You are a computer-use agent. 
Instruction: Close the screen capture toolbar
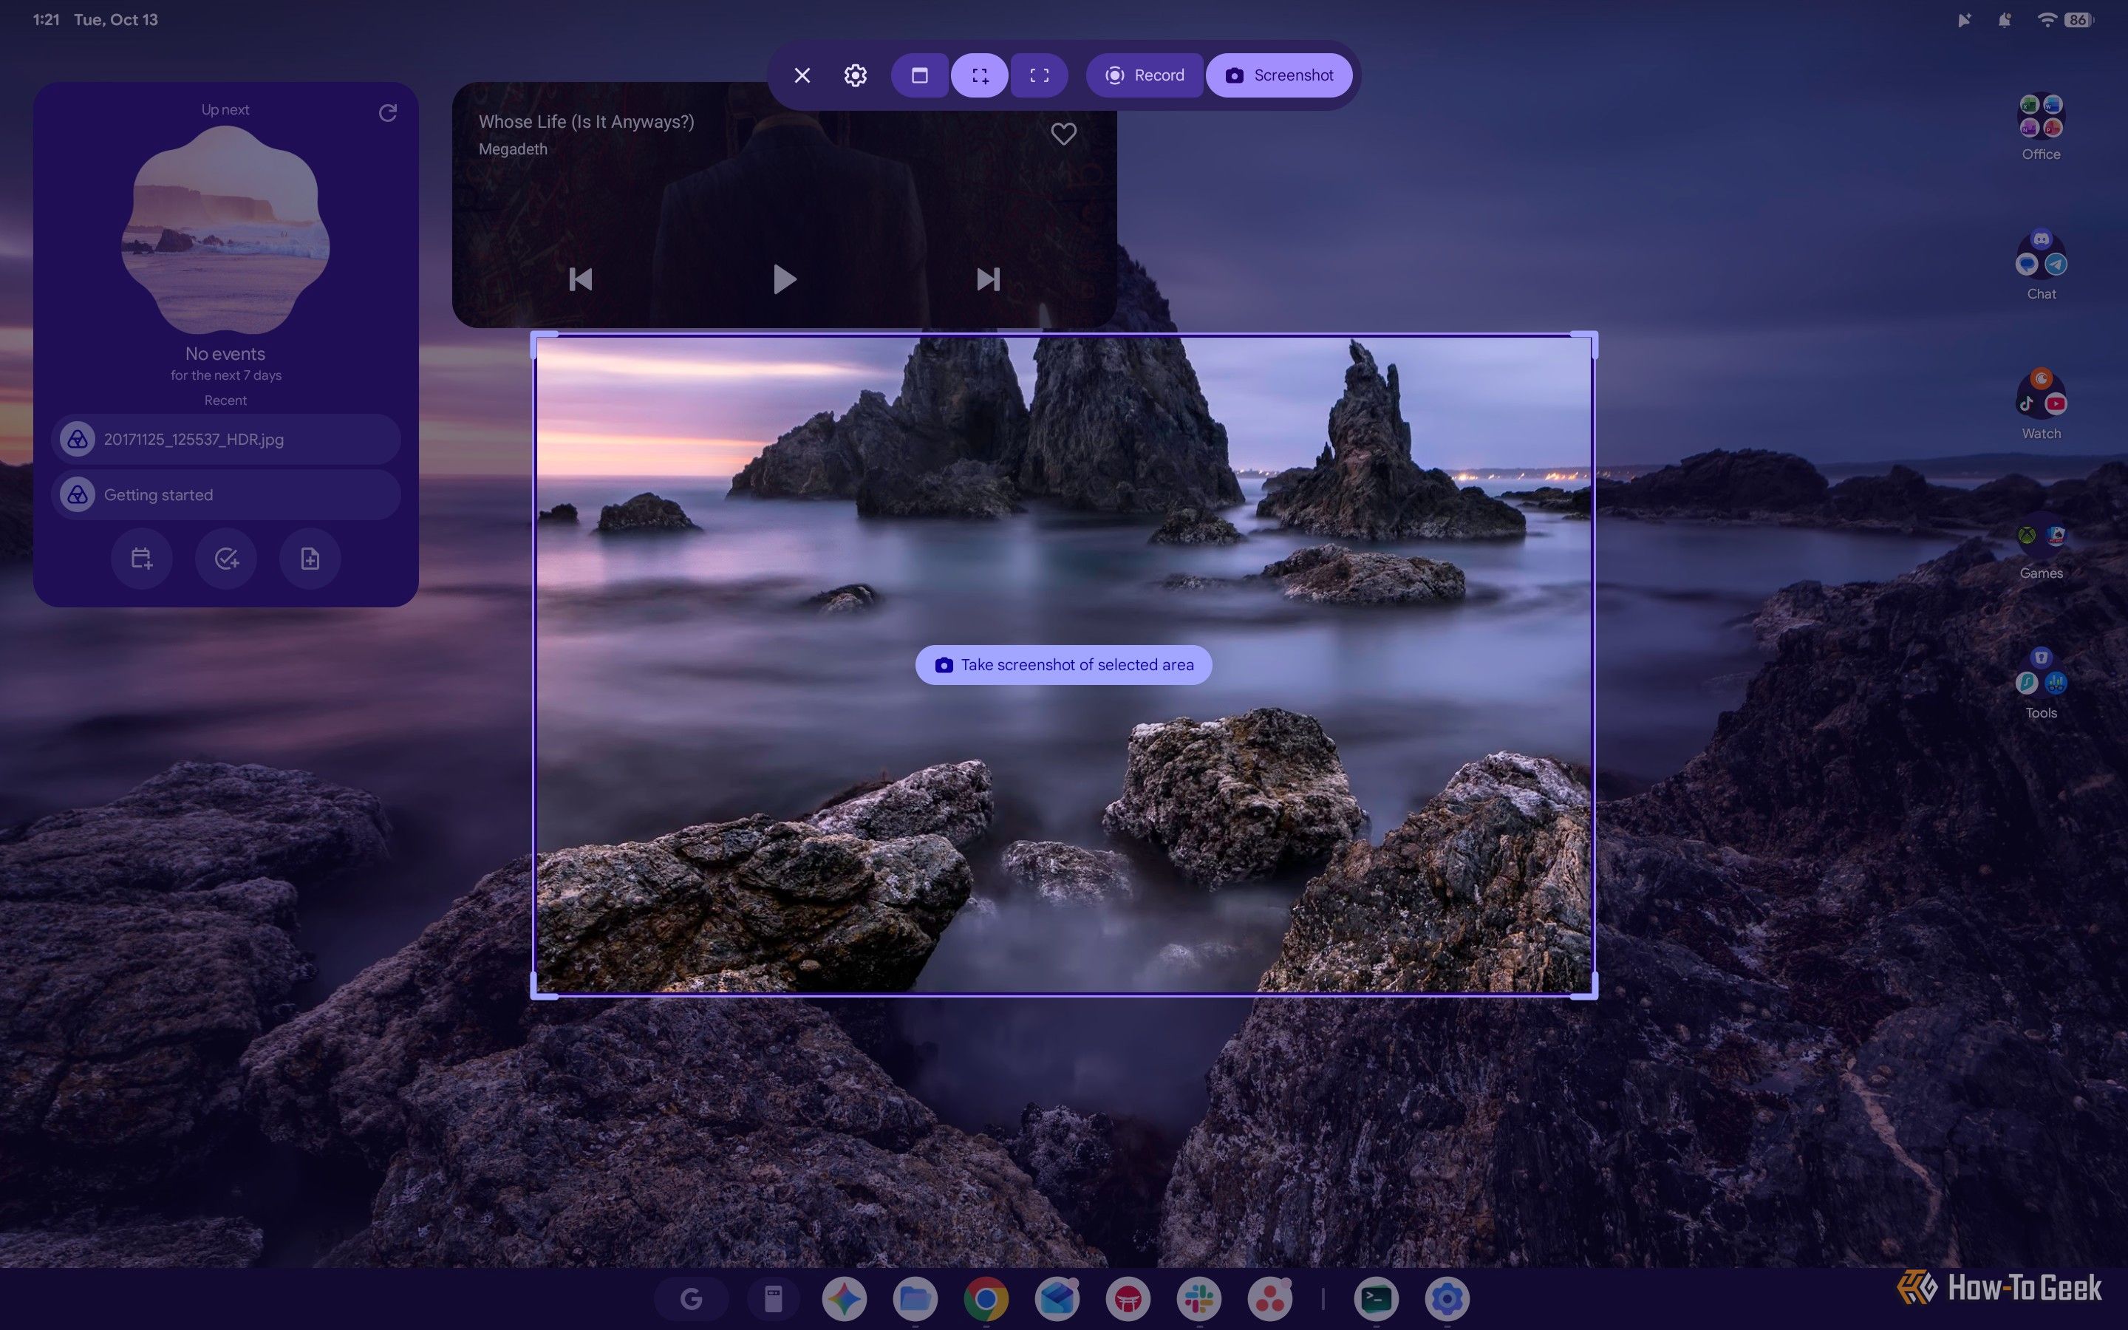click(802, 75)
